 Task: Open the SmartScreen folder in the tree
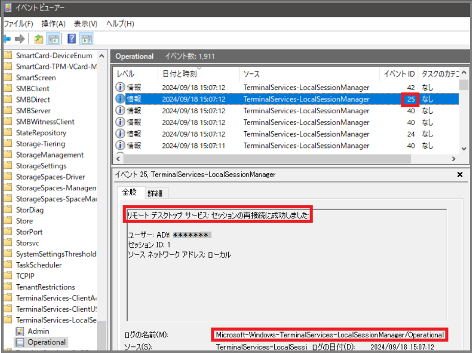(x=36, y=78)
